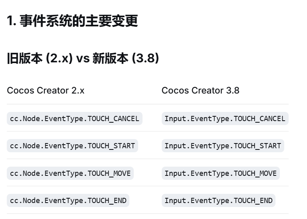Click the cc.Node.EventType.TOUCH_START code snippet
The image size is (307, 219).
click(x=72, y=146)
